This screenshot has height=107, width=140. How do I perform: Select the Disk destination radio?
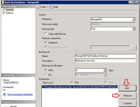(72, 82)
